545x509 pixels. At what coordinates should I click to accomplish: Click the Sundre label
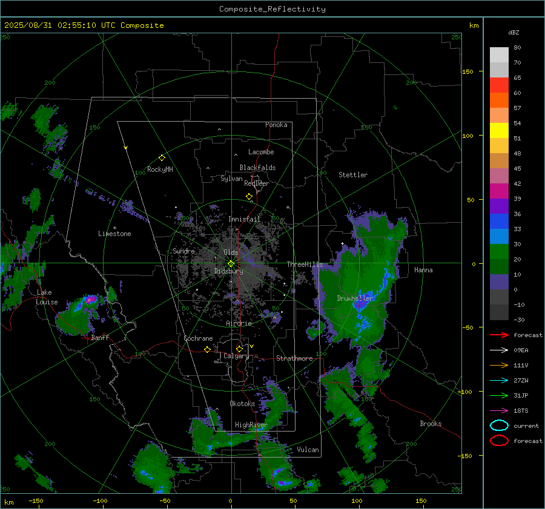pyautogui.click(x=183, y=251)
